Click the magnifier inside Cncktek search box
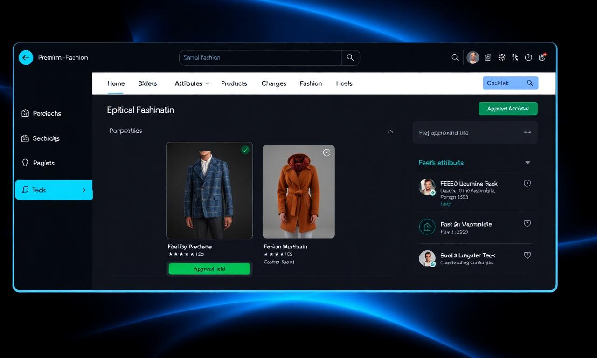Viewport: 597px width, 358px height. coord(530,83)
